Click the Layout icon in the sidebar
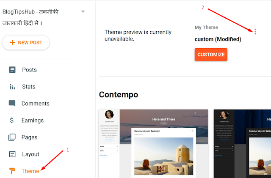Screen dimensions: 271x178 click(12, 154)
